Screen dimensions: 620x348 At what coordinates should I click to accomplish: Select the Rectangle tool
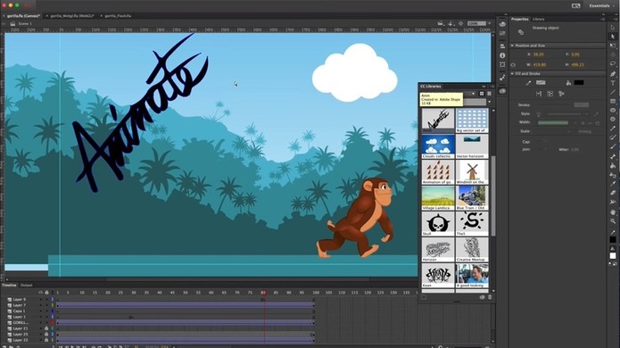coord(613,101)
